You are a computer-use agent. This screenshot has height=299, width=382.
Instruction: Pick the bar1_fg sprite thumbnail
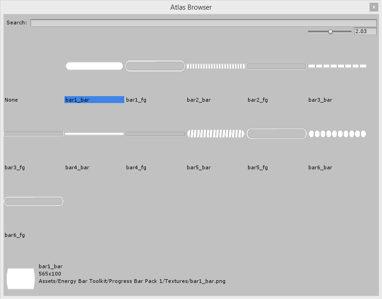coord(155,66)
